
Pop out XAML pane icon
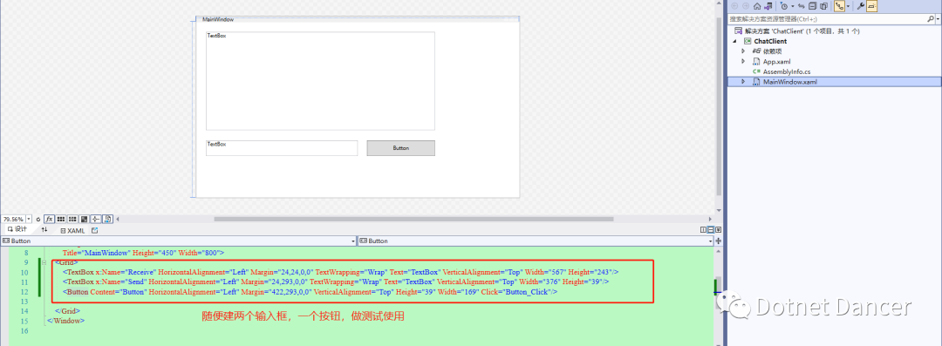tap(94, 230)
